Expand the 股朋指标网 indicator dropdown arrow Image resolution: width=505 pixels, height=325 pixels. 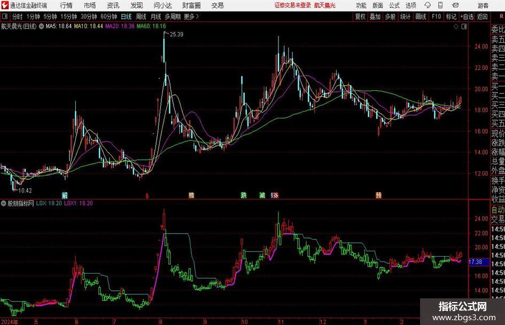tap(4, 203)
